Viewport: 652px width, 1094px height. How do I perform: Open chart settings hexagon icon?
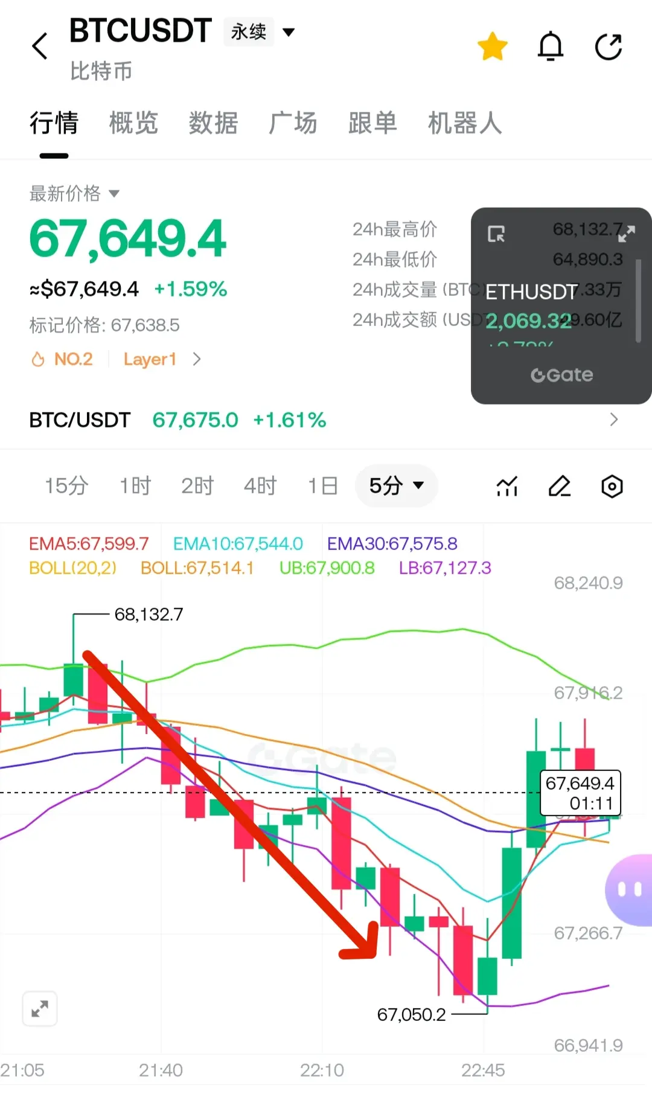coord(612,486)
